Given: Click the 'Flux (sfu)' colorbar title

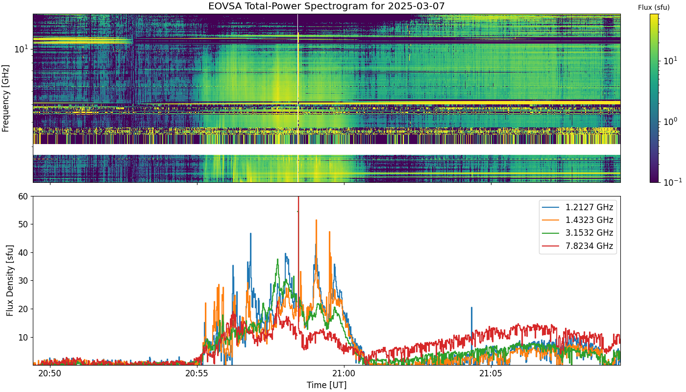Looking at the screenshot, I should click(x=654, y=7).
